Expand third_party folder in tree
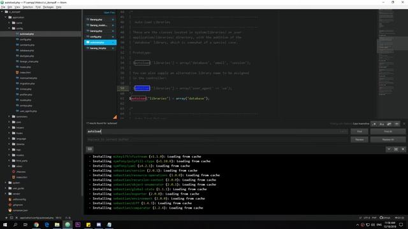 point(9,161)
